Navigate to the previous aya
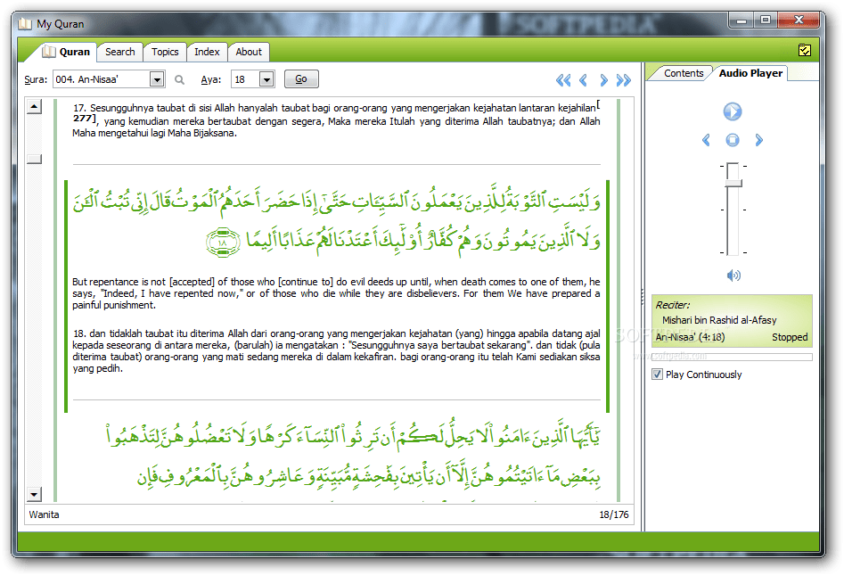The image size is (844, 576). (584, 79)
